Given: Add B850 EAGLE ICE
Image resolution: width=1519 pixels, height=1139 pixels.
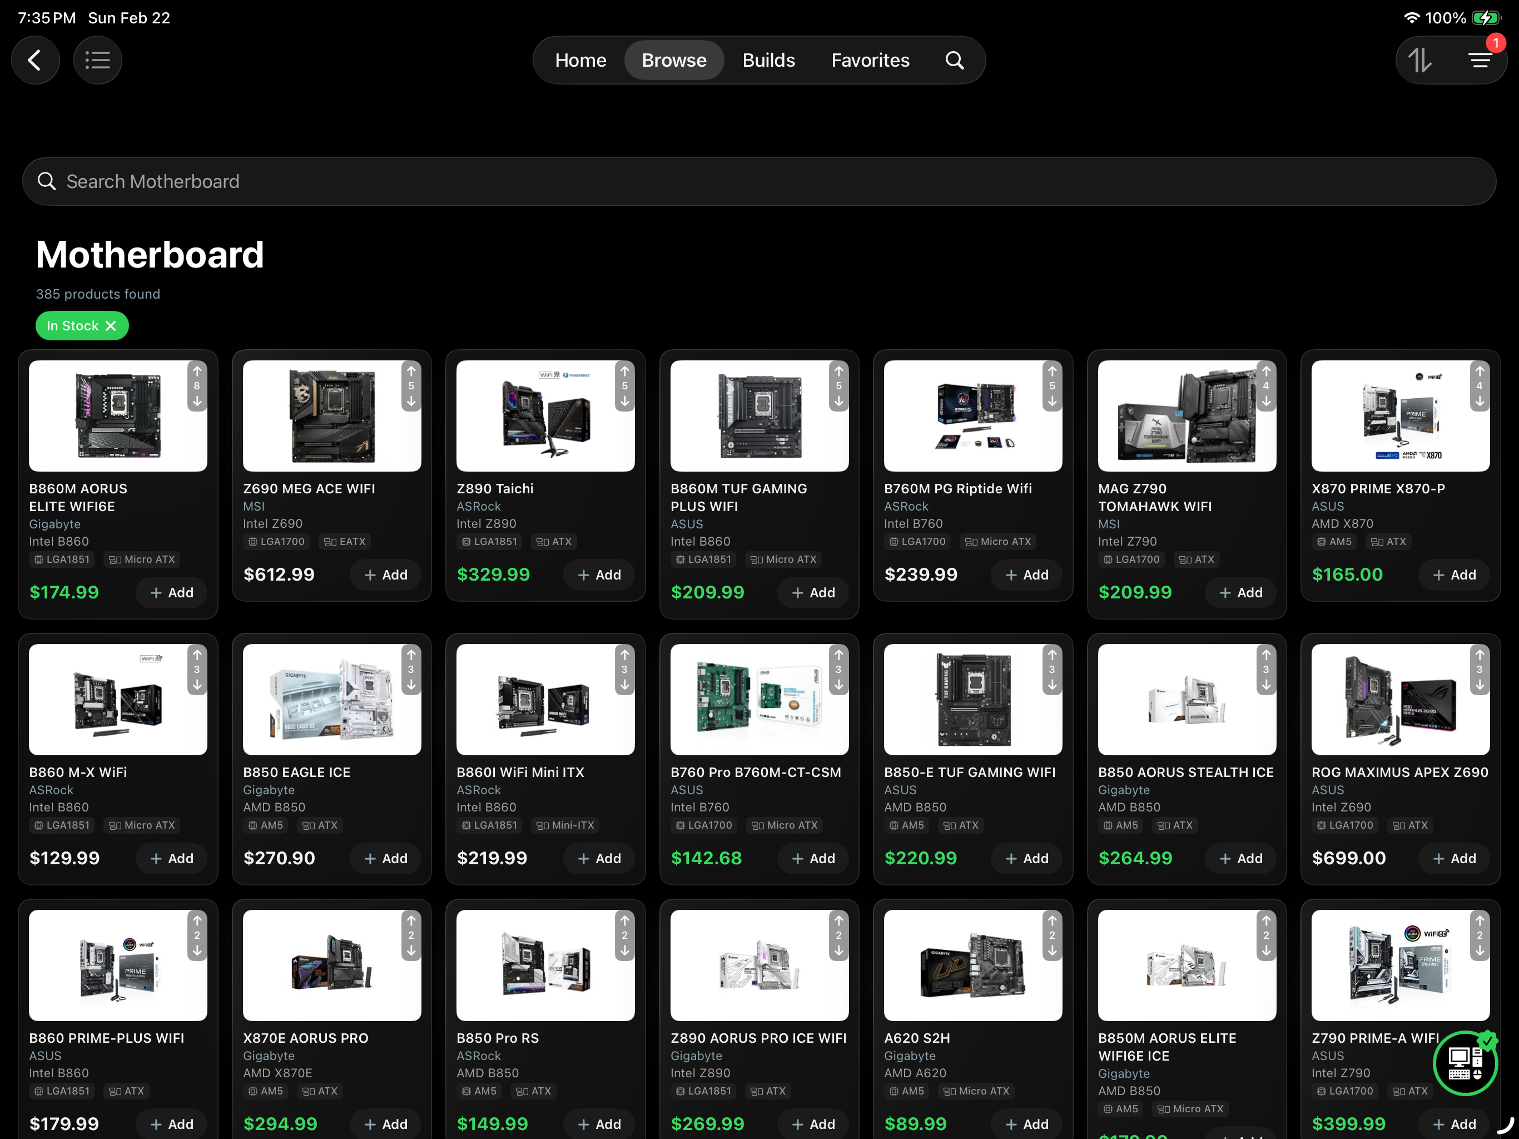Looking at the screenshot, I should click(385, 858).
